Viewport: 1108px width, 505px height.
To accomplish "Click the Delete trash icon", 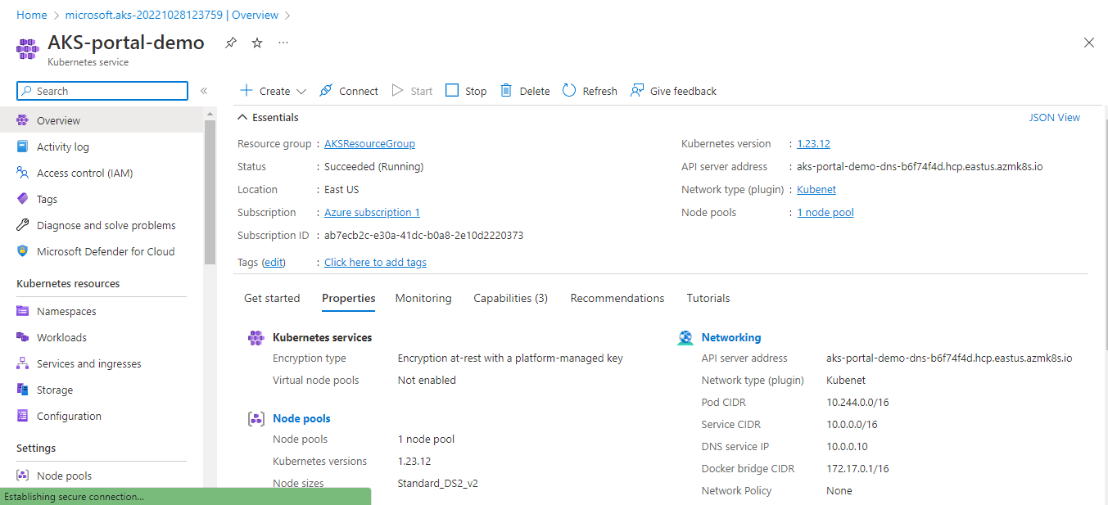I will tap(506, 90).
